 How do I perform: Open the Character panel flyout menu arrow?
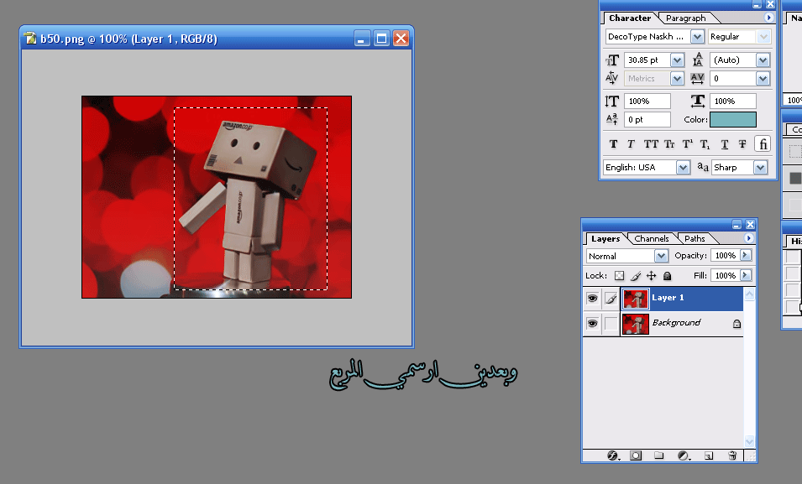pos(768,18)
